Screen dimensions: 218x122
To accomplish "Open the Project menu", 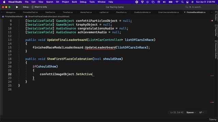I will [x=65, y=2].
